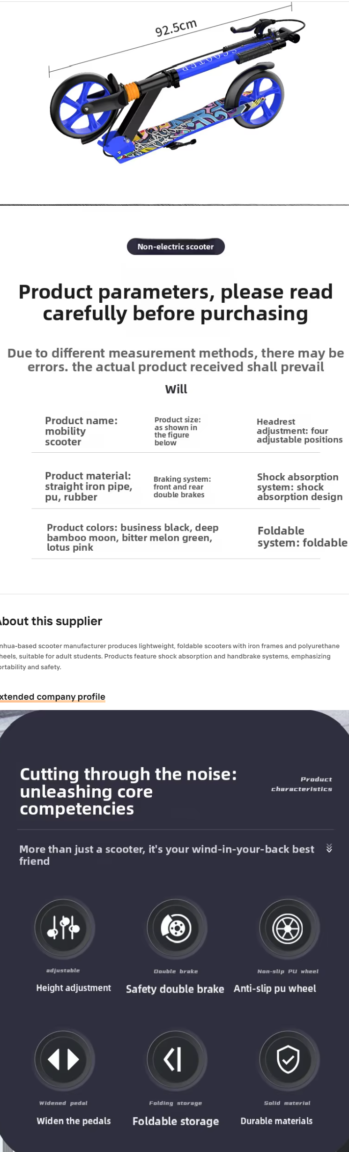This screenshot has width=349, height=1152.
Task: Click the Widen the pedals arrows icon
Action: 64,1059
